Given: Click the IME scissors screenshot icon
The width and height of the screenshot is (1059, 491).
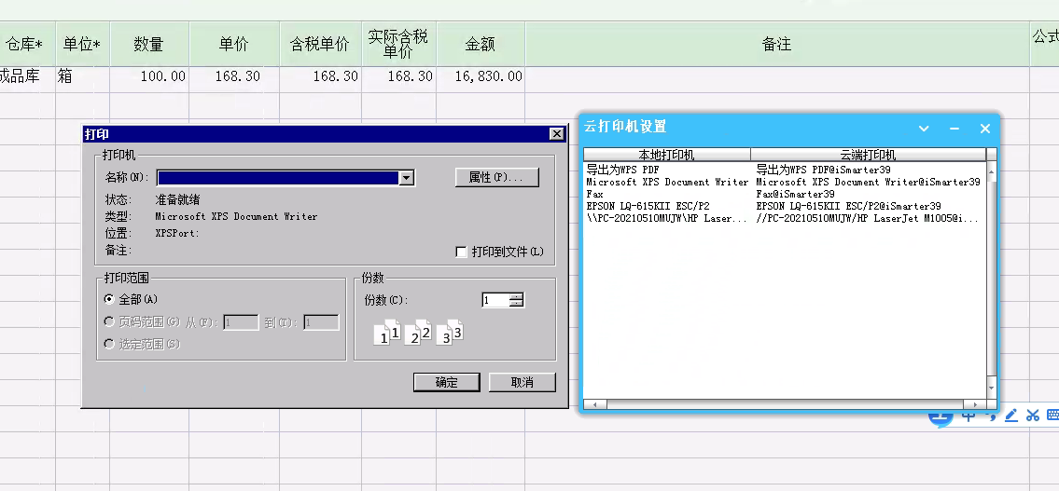Looking at the screenshot, I should pos(1032,416).
